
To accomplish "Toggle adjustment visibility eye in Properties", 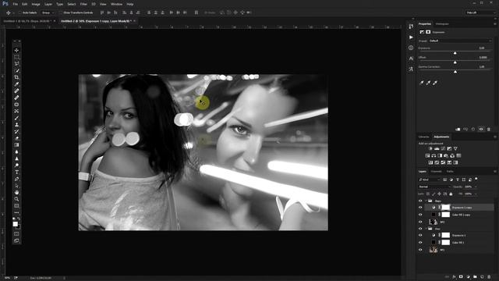I will tap(481, 130).
